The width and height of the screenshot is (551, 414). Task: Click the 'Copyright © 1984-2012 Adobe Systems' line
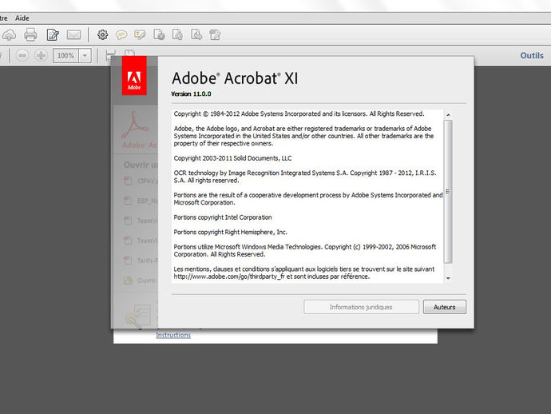(x=299, y=114)
